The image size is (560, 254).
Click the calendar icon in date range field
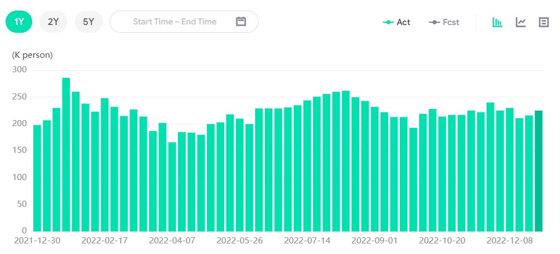[x=241, y=22]
